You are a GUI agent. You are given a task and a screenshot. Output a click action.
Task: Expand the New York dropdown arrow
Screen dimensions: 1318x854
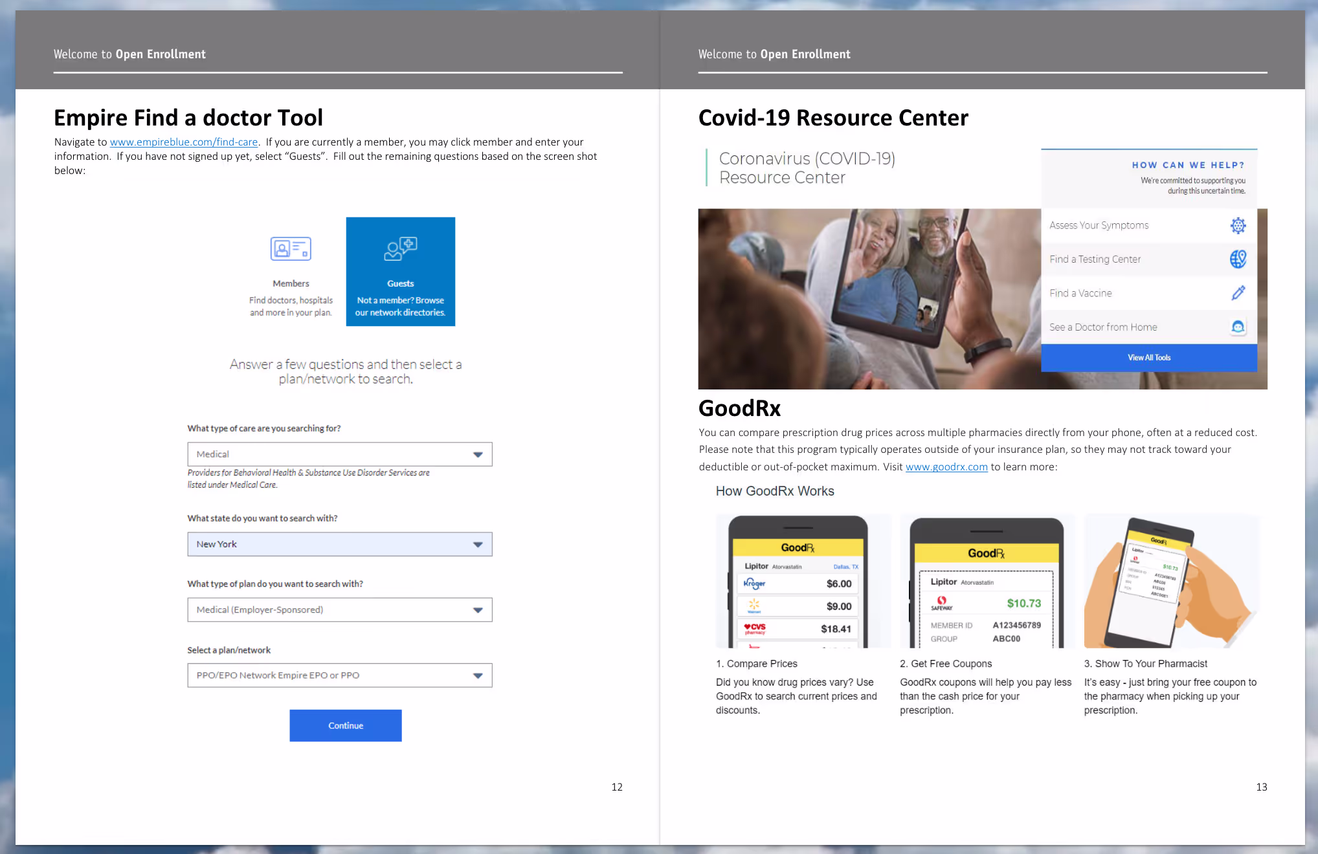478,545
